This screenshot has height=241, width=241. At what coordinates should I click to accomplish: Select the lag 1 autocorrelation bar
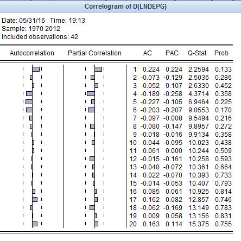36,69
